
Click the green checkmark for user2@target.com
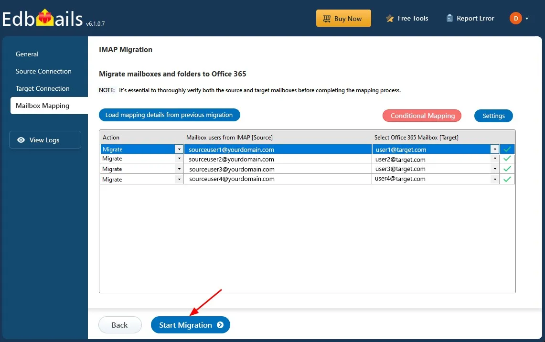[507, 159]
